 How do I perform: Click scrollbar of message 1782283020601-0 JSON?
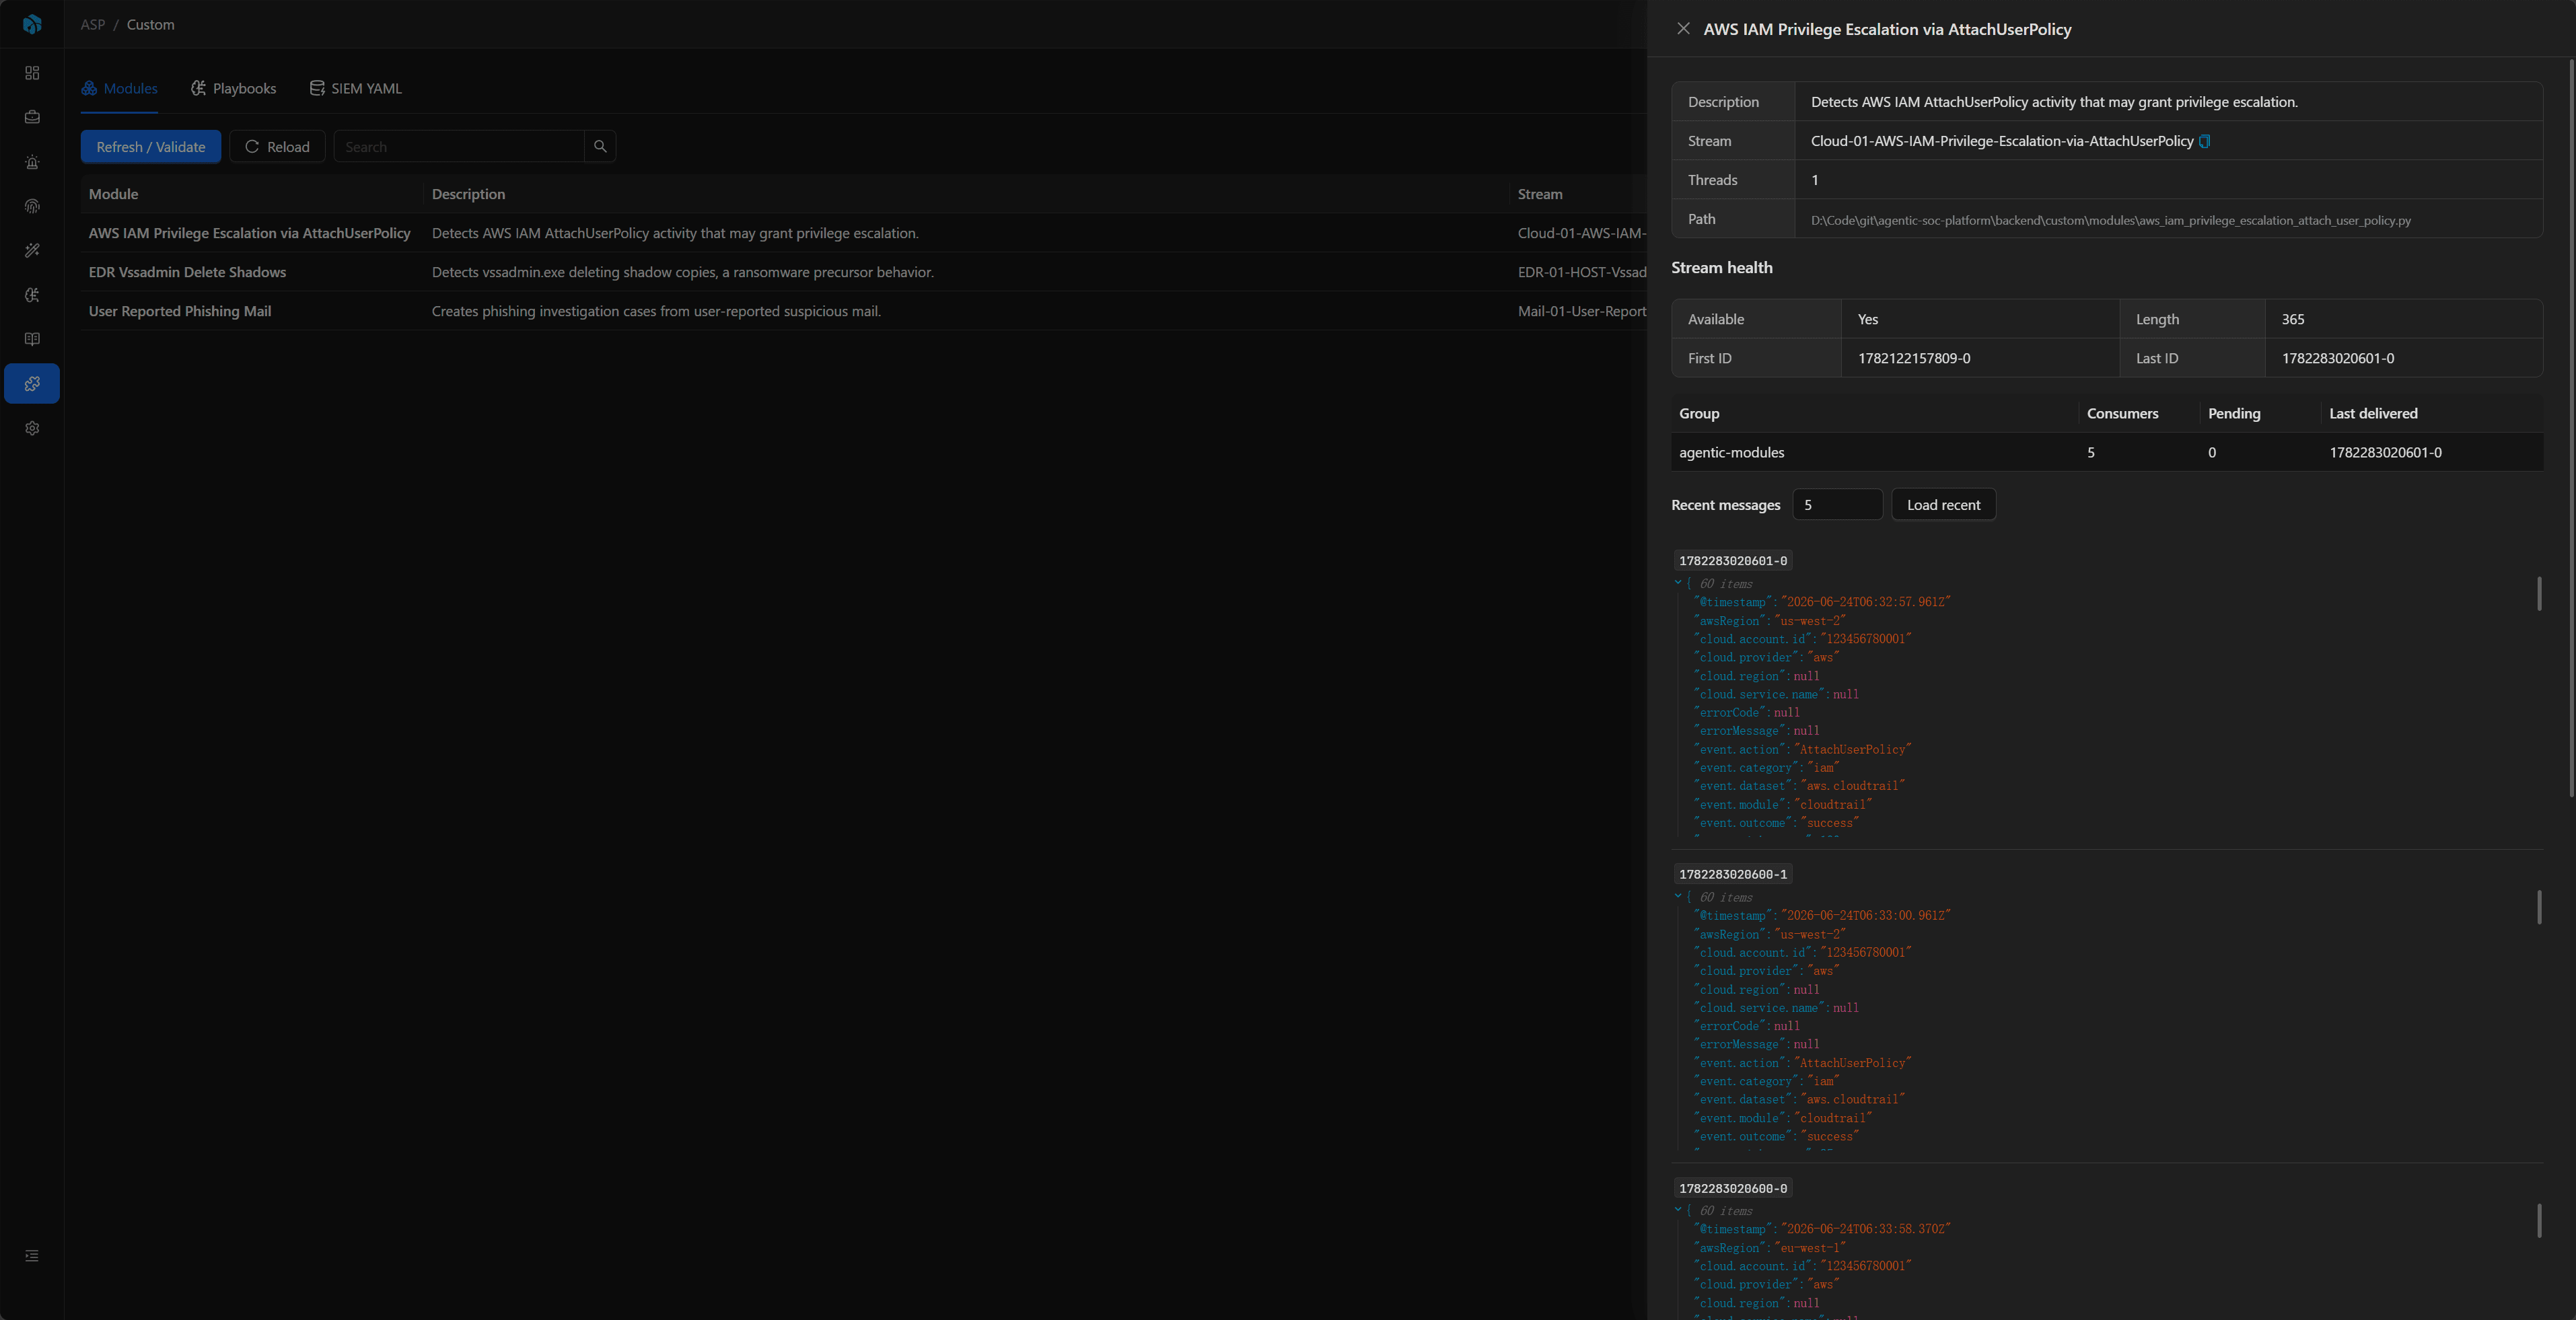click(x=2539, y=593)
